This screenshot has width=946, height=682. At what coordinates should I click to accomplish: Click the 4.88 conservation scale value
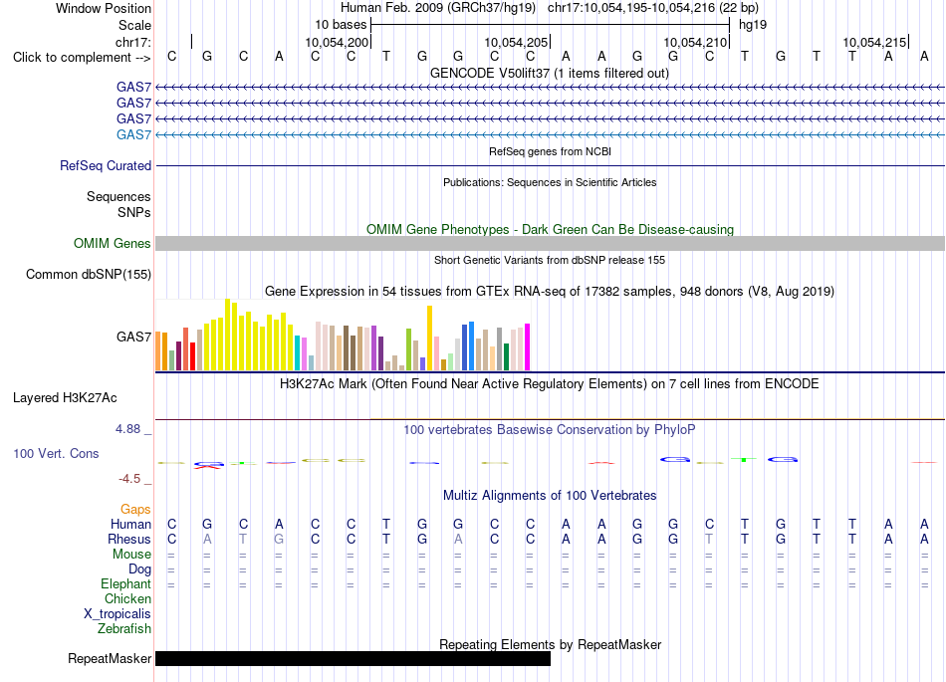(x=127, y=429)
